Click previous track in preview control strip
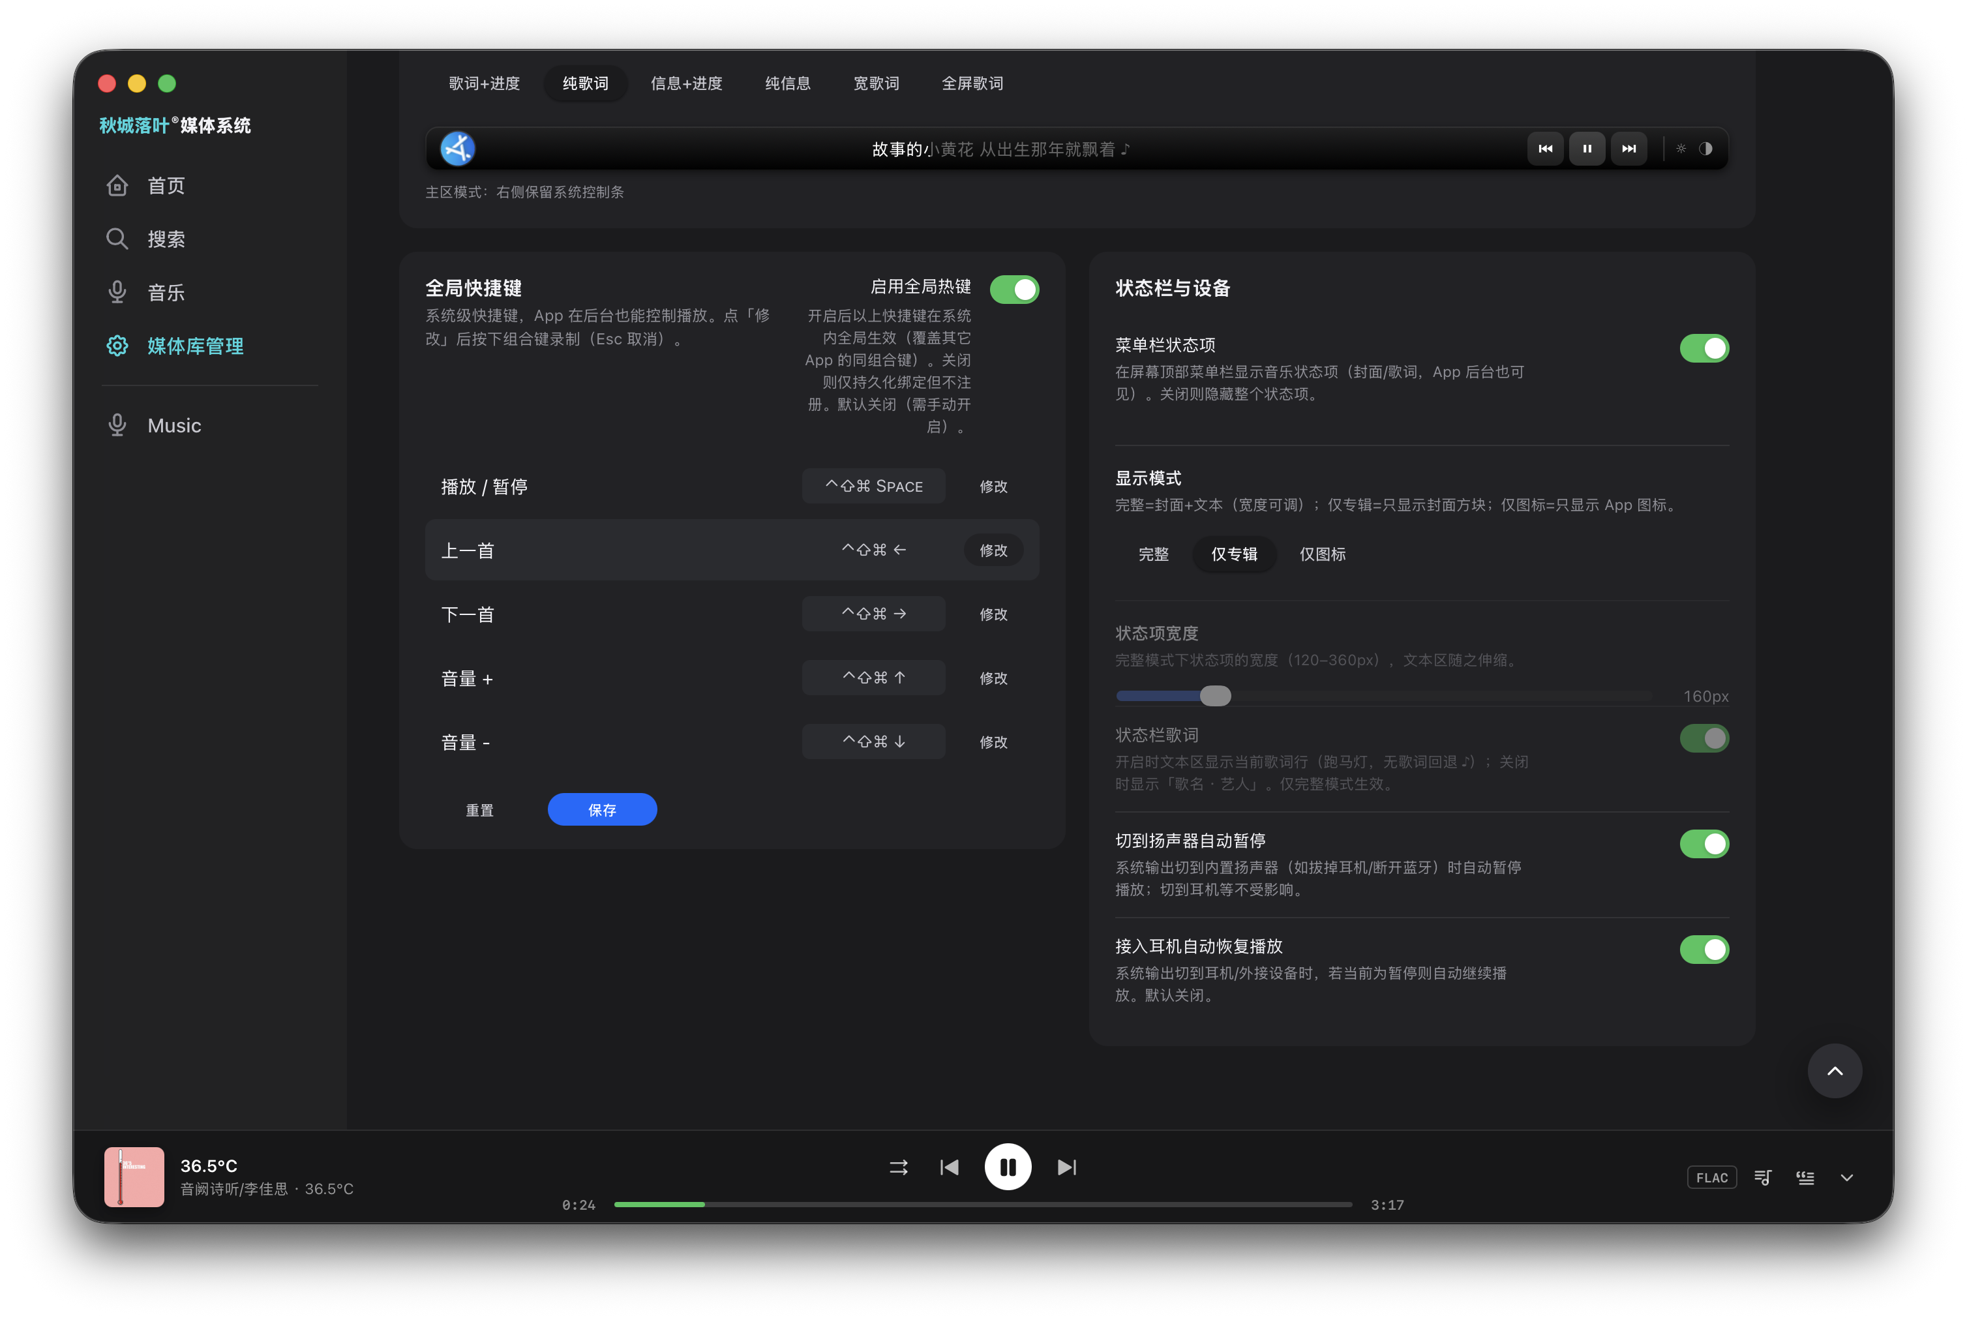The width and height of the screenshot is (1967, 1320). coord(1545,149)
